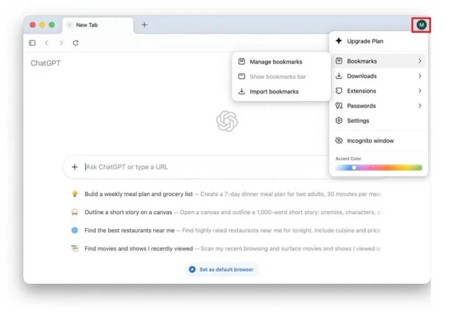454x314 pixels.
Task: Click the Upgrade Plan sparkle icon
Action: click(x=339, y=41)
